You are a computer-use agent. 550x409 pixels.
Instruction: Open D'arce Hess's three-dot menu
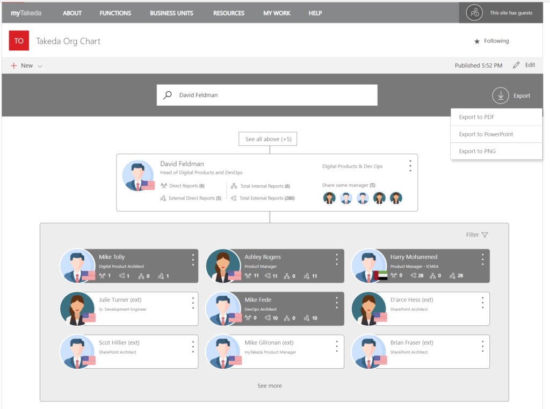point(483,303)
